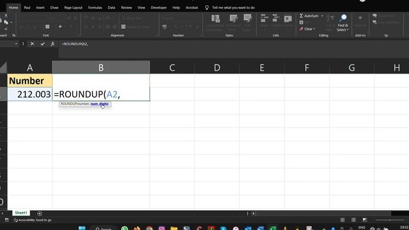Click the Conditional Formatting icon
Viewport: 409px width, 230px height.
coord(215,19)
